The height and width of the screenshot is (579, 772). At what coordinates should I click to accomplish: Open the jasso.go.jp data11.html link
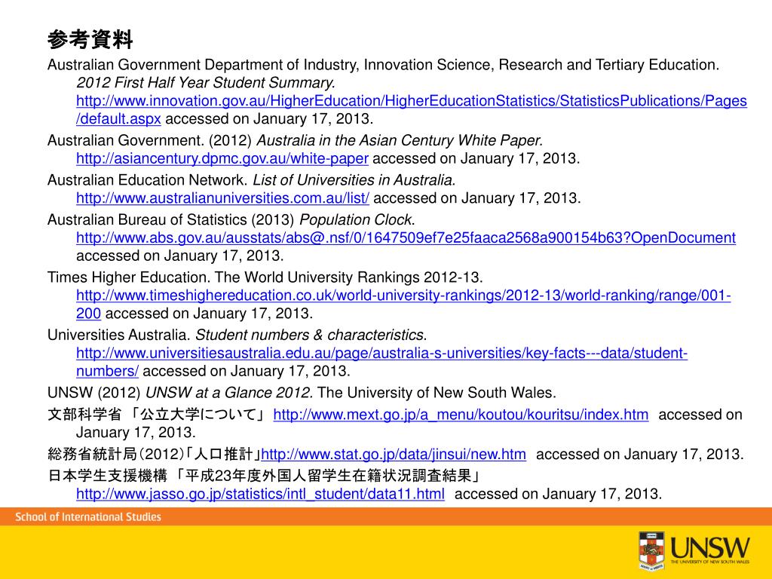[260, 494]
